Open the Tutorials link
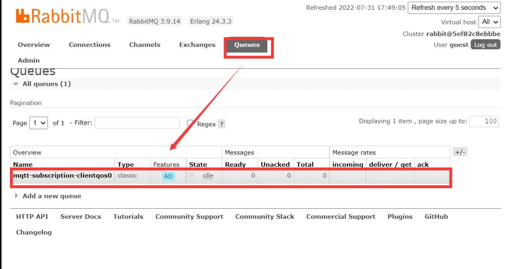The height and width of the screenshot is (269, 507). click(x=128, y=217)
